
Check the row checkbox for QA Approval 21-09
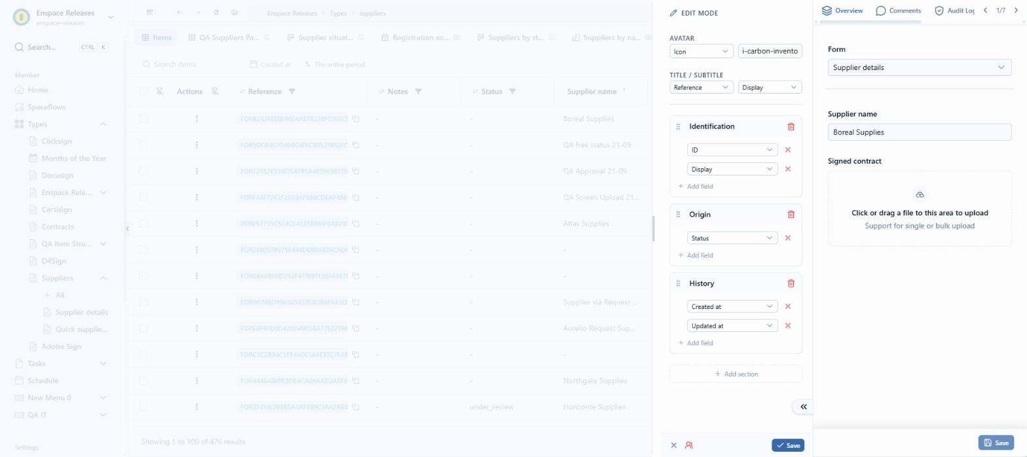click(143, 172)
